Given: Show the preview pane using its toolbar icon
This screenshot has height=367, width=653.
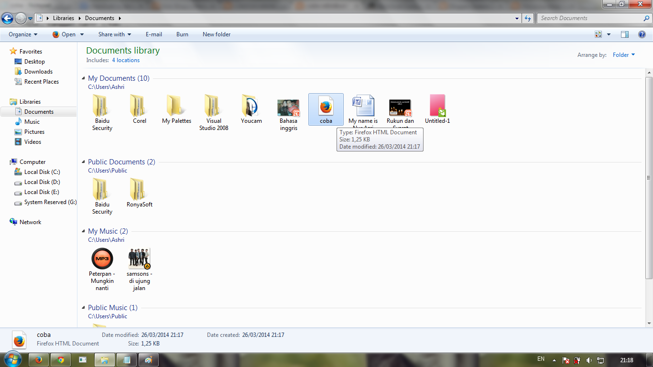Looking at the screenshot, I should click(x=625, y=34).
